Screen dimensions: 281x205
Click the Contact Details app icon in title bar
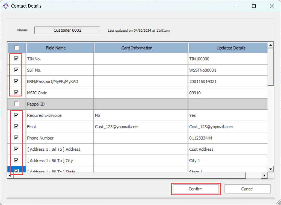click(x=6, y=6)
